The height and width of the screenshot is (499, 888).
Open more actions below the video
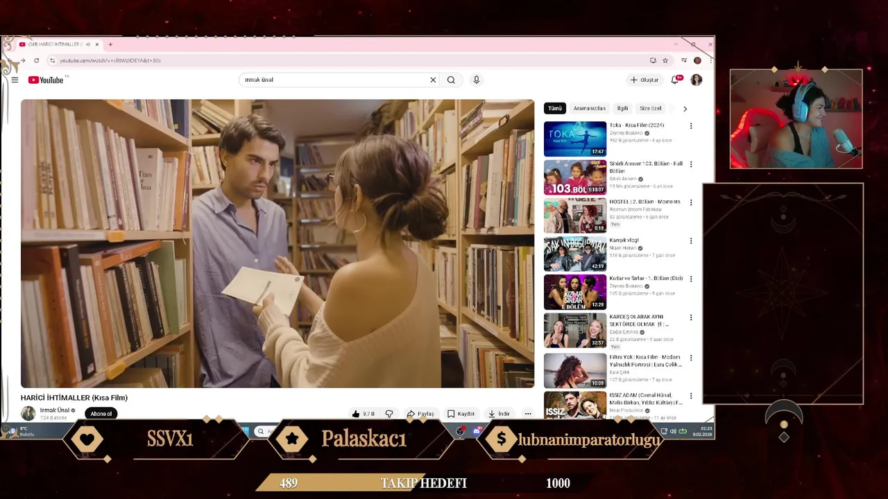[x=528, y=414]
